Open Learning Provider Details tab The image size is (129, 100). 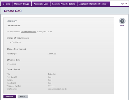pos(63,4)
